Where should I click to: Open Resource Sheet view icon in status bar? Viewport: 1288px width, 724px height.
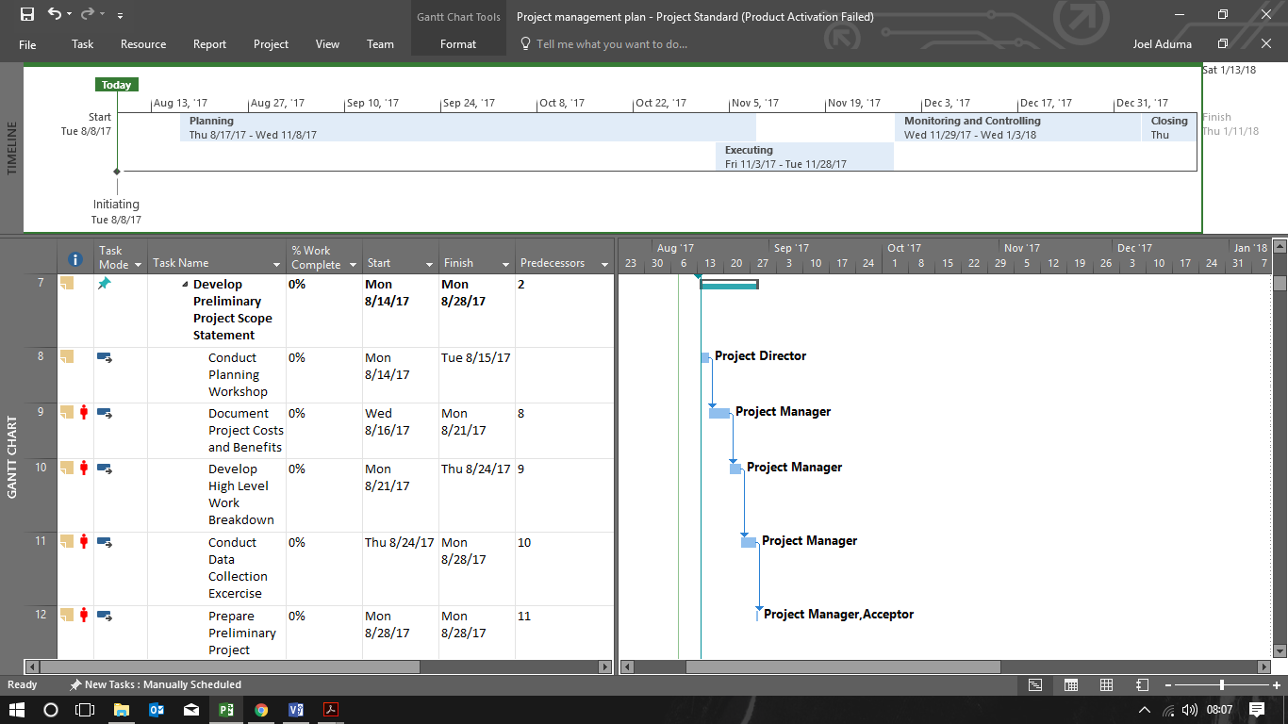1143,684
